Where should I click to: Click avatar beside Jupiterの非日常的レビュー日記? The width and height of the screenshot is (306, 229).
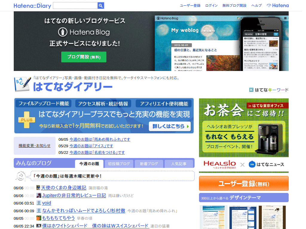tap(39, 195)
